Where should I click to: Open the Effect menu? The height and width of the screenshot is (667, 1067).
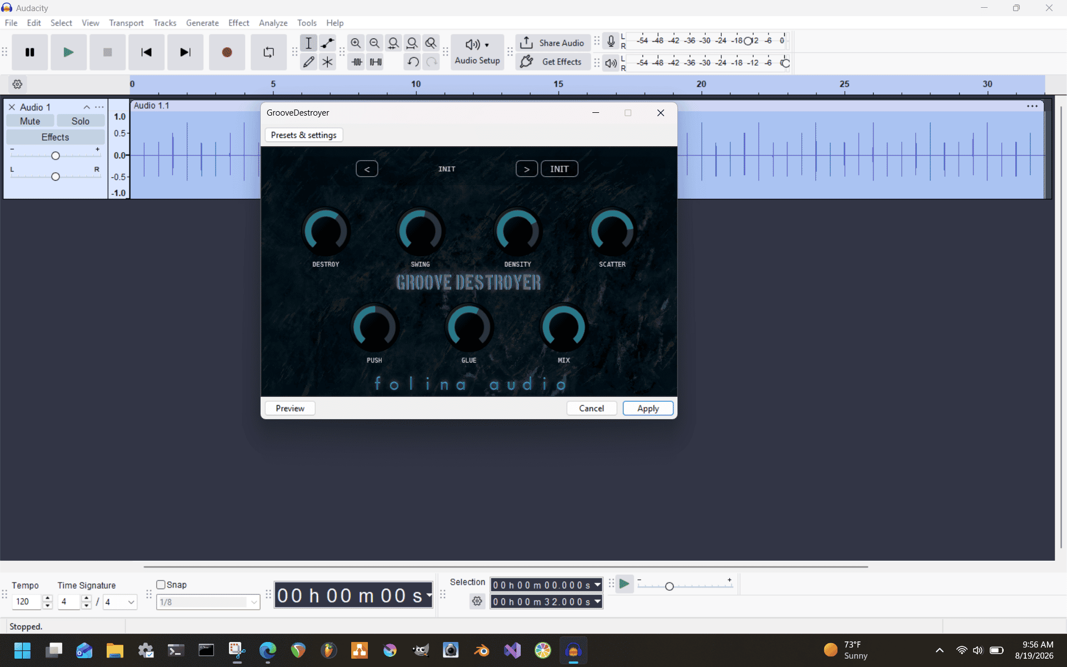(238, 23)
